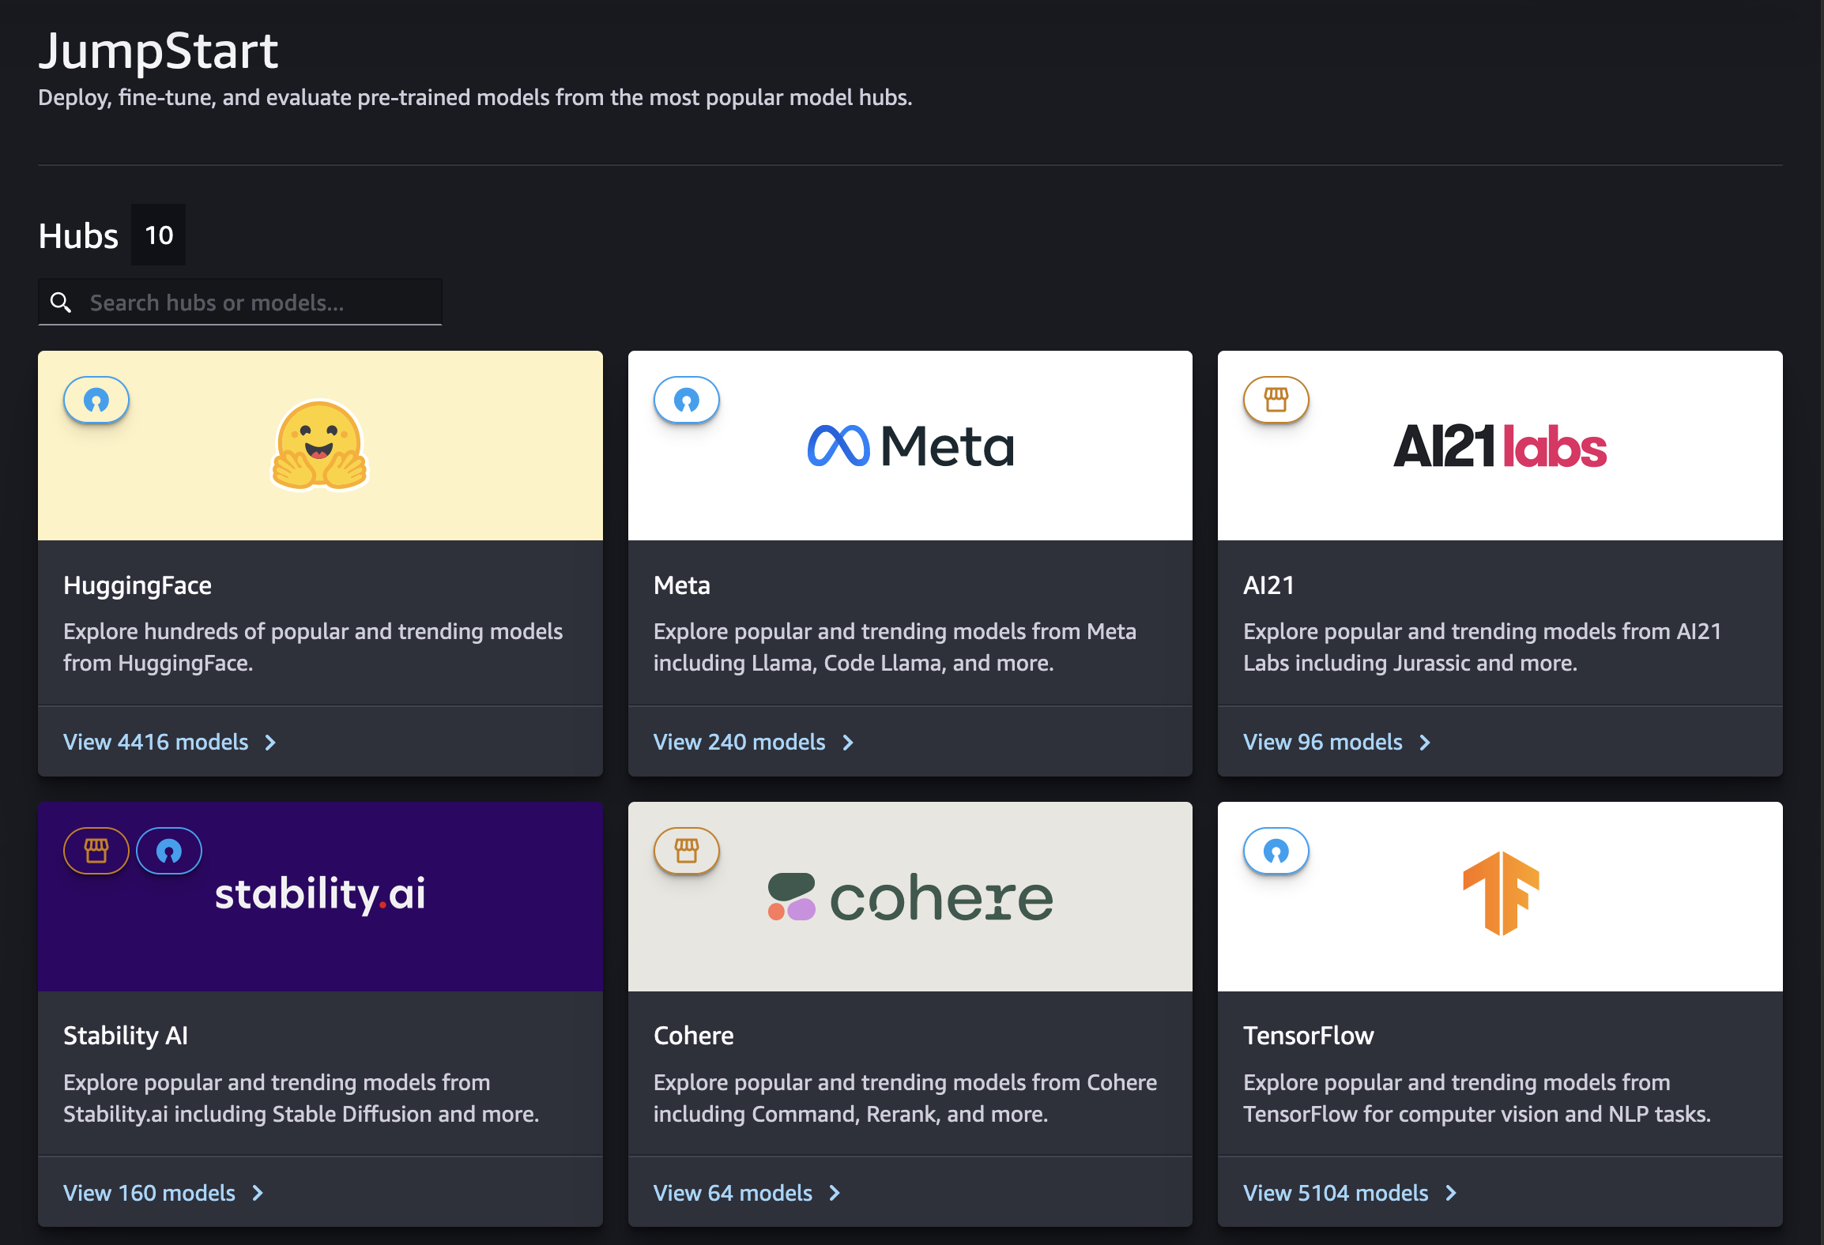
Task: Click the Stability AI marketplace icon
Action: pos(96,849)
